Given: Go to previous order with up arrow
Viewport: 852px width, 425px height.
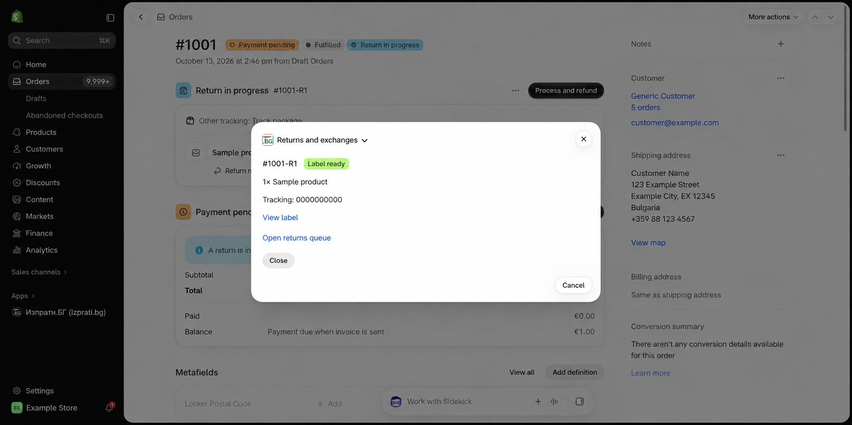Looking at the screenshot, I should [815, 17].
